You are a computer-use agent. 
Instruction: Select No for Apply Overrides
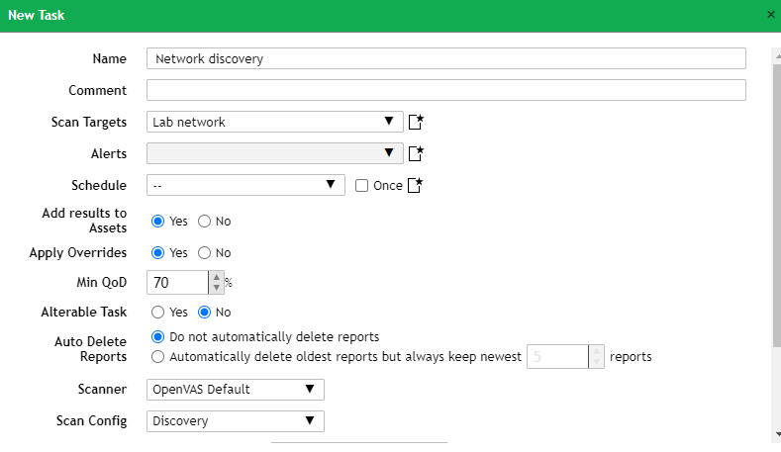coord(205,253)
